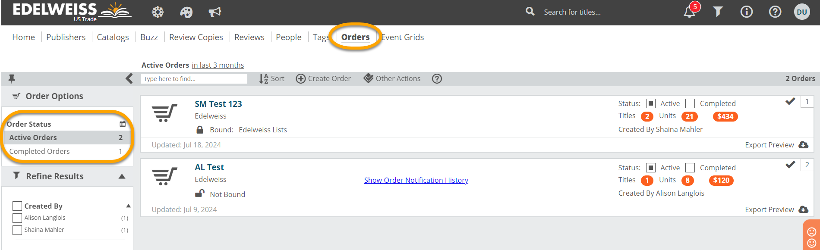The height and width of the screenshot is (250, 820).
Task: Click the toolbar help question mark
Action: click(x=437, y=78)
